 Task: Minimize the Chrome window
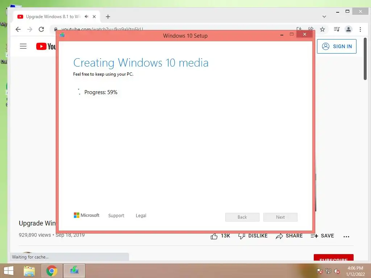point(338,12)
